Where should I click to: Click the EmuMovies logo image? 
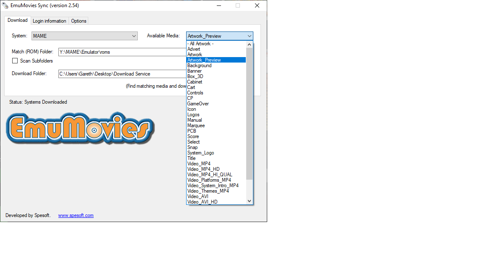pos(80,128)
